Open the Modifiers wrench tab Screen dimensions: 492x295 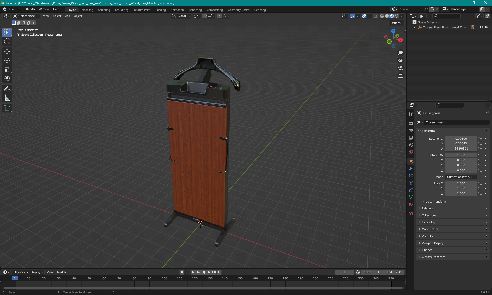click(411, 168)
